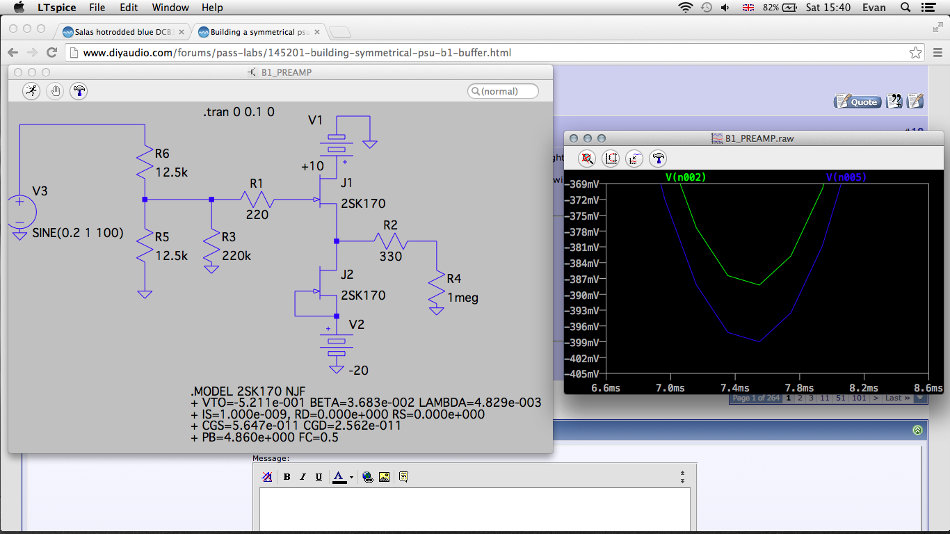Image resolution: width=950 pixels, height=534 pixels.
Task: Click the Insert Image icon in editor
Action: click(384, 477)
